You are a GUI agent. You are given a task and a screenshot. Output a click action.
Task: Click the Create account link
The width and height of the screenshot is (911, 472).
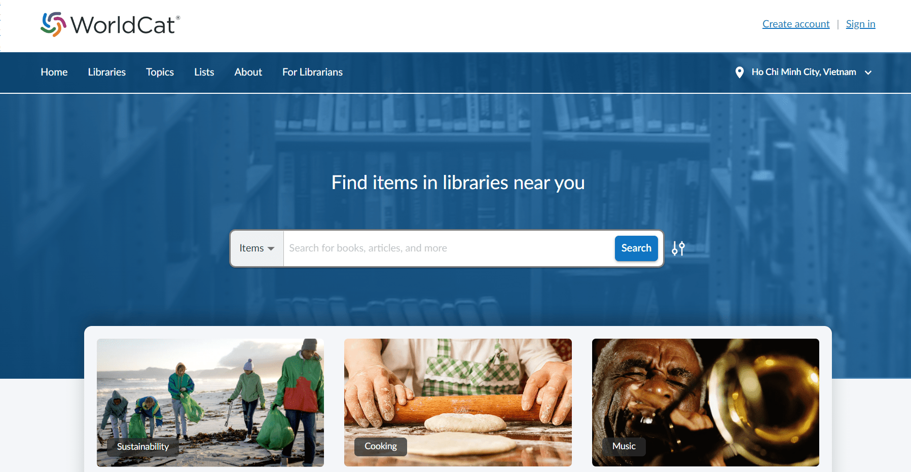[796, 24]
